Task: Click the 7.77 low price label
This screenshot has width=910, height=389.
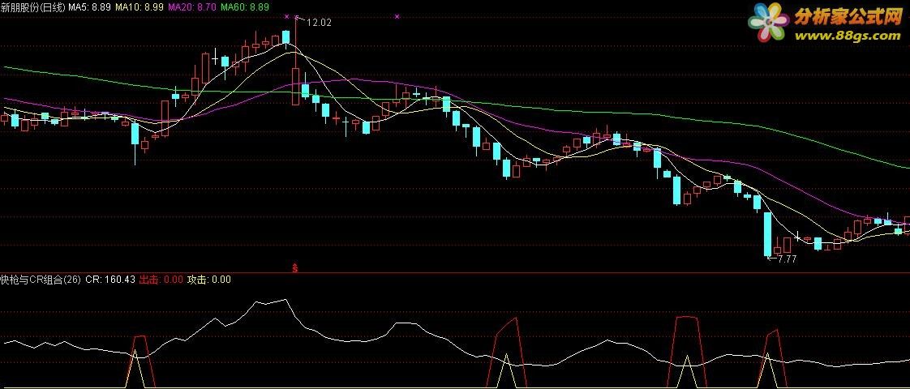Action: tap(787, 259)
